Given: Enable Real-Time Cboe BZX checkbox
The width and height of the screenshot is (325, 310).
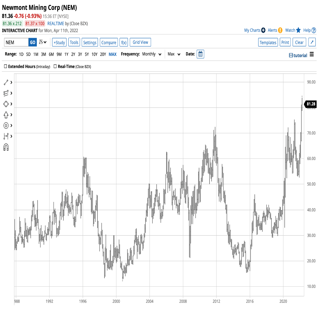Looking at the screenshot, I should [x=55, y=66].
